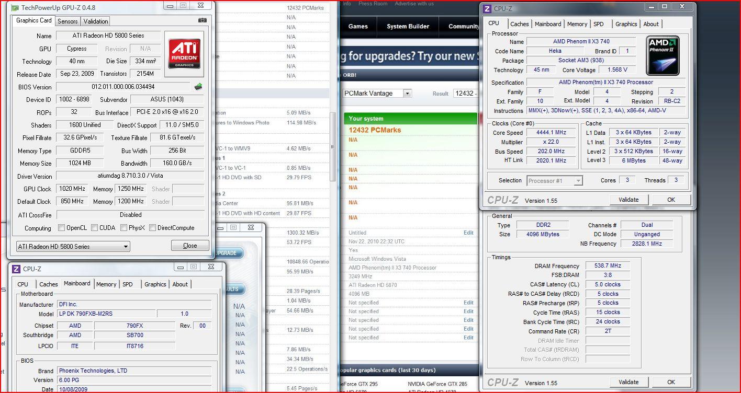Open Memory tab in the DFI mainboard CPU-Z window
The image size is (741, 393).
tap(106, 284)
